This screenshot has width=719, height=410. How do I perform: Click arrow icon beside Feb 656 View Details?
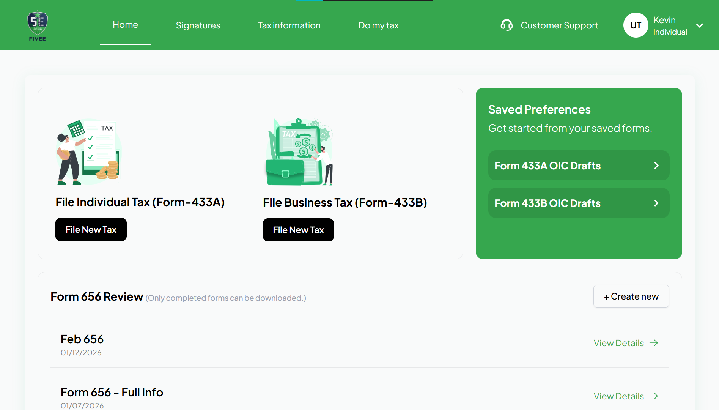click(654, 343)
